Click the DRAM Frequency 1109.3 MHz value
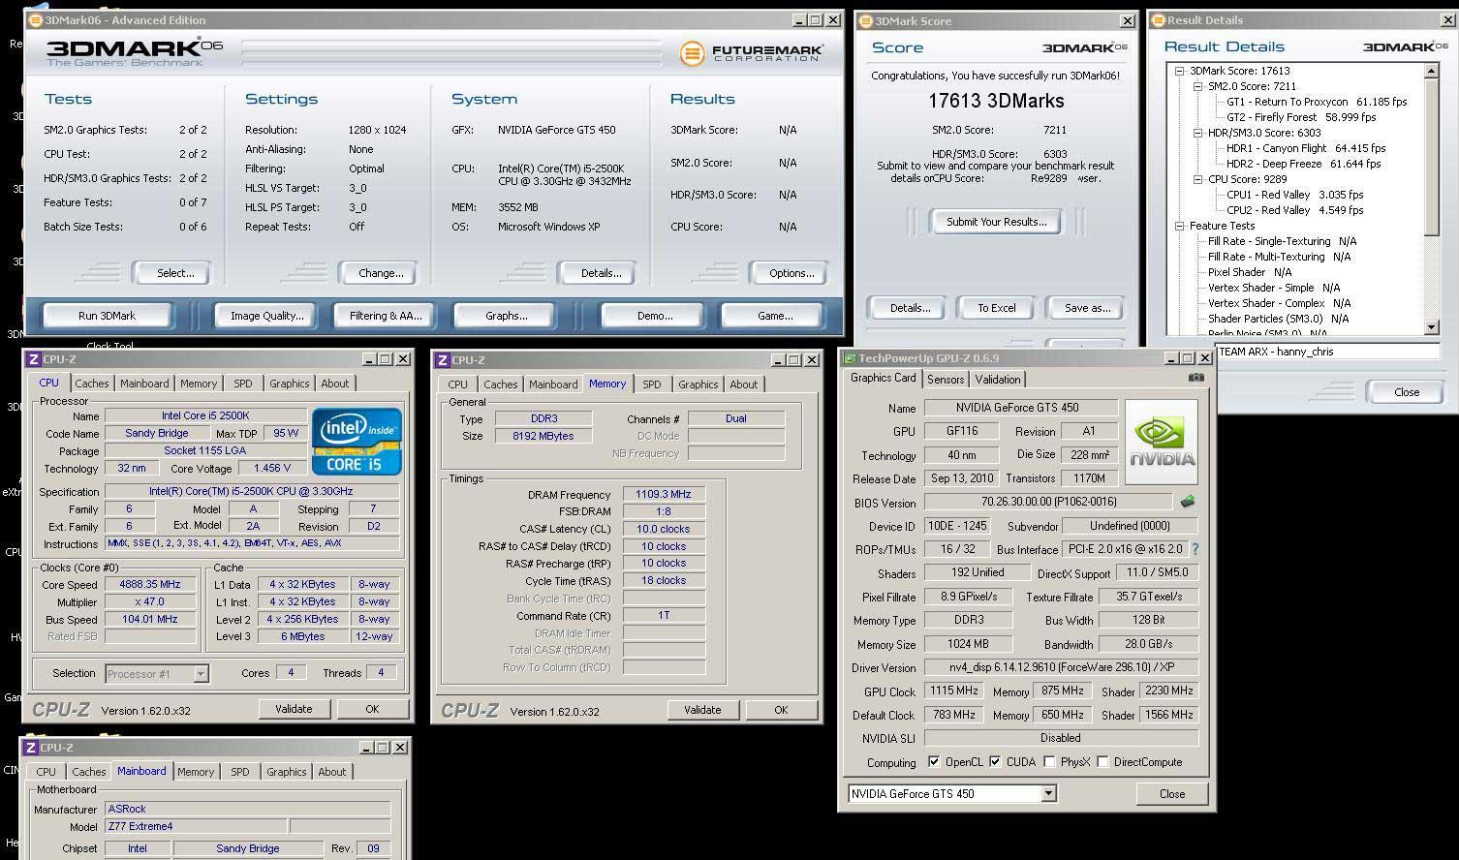Screen dimensions: 1459x860 (664, 495)
